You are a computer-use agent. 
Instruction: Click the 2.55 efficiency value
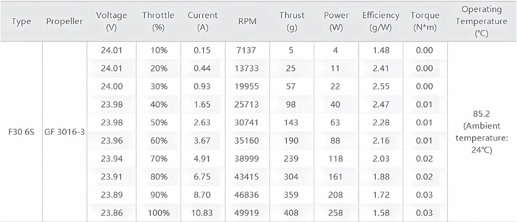point(381,86)
